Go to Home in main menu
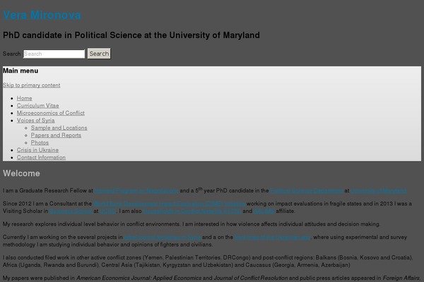 24,98
